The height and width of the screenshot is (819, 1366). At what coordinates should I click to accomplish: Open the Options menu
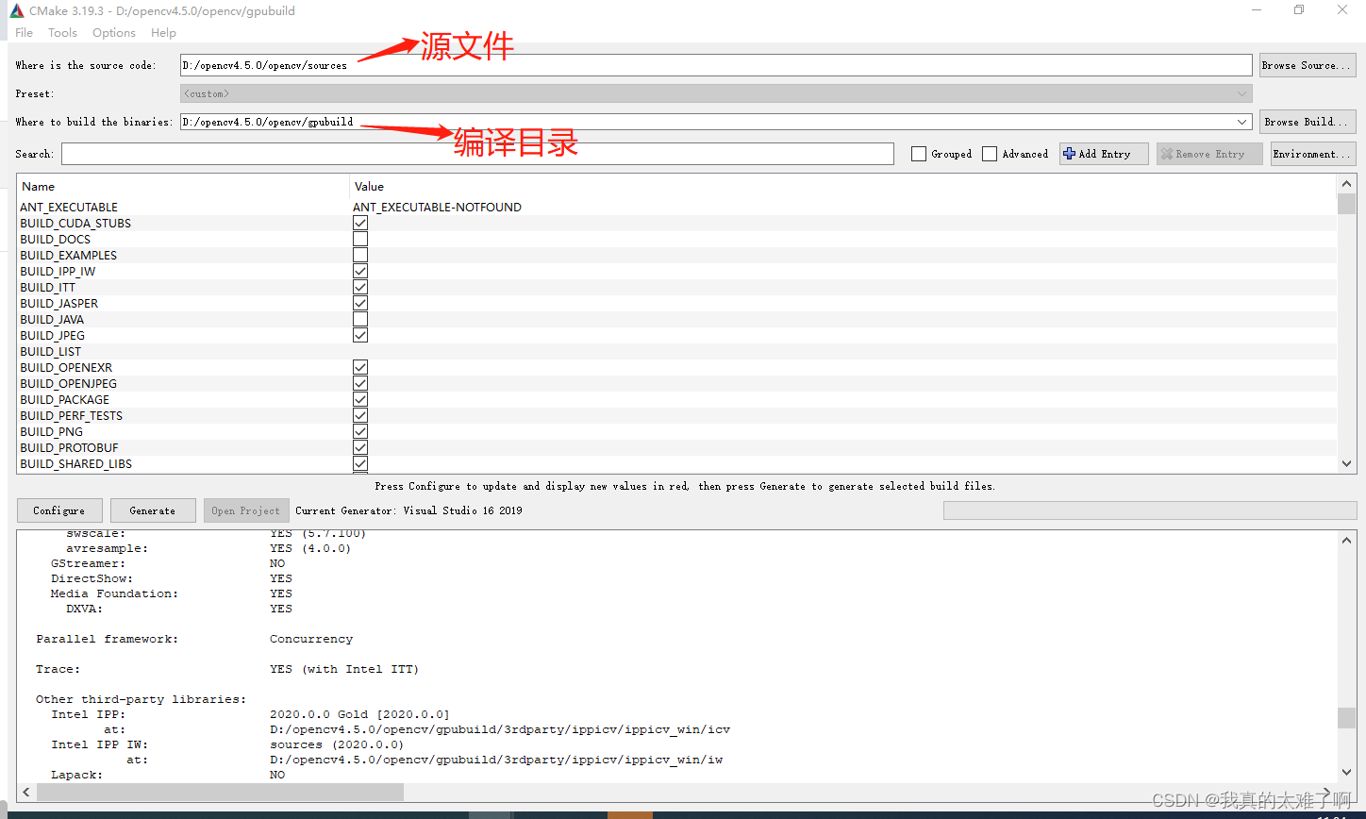[x=114, y=32]
